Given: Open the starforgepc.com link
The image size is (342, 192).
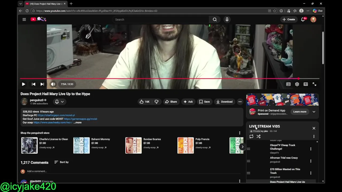Looking at the screenshot, I should [x=56, y=115].
